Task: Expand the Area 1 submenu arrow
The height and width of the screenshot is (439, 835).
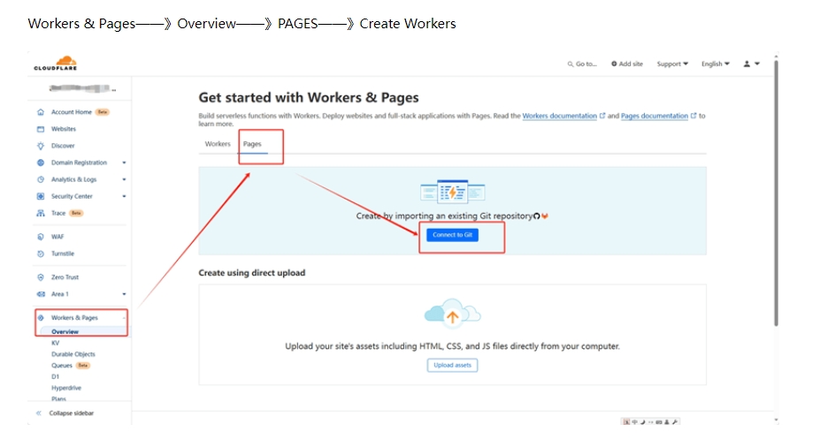Action: pyautogui.click(x=124, y=294)
